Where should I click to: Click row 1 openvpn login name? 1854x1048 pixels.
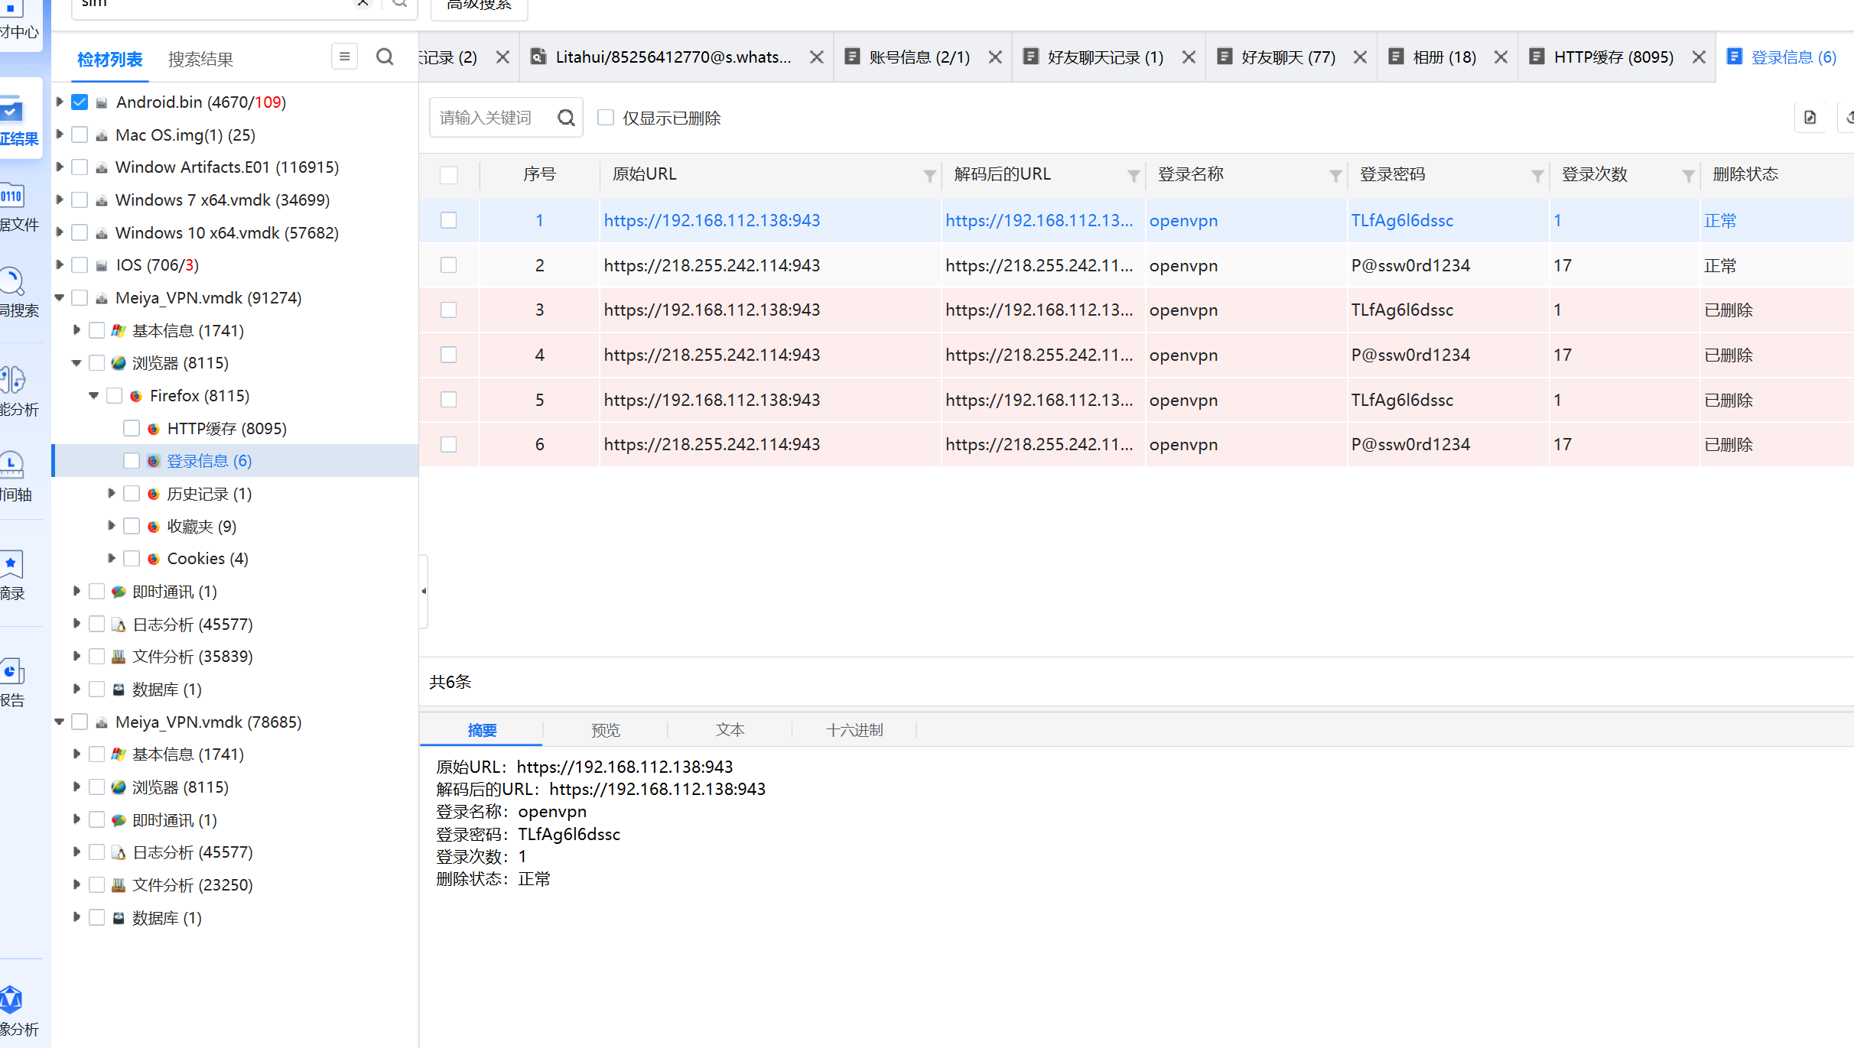point(1183,220)
